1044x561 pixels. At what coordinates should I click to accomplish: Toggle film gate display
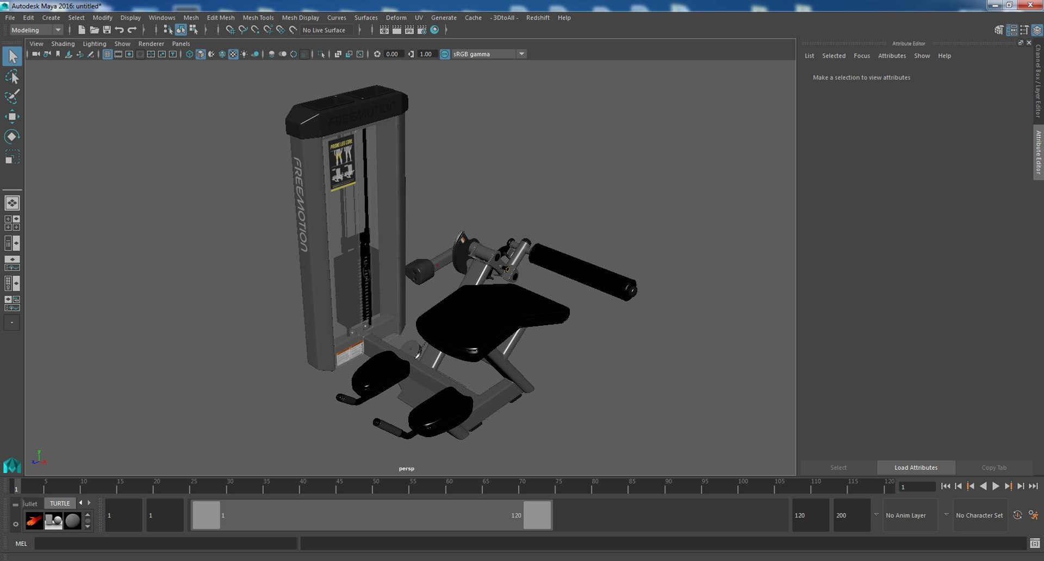point(118,54)
